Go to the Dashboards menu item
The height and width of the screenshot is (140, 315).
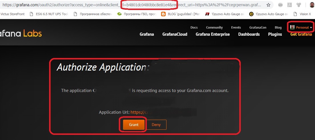coord(249,34)
